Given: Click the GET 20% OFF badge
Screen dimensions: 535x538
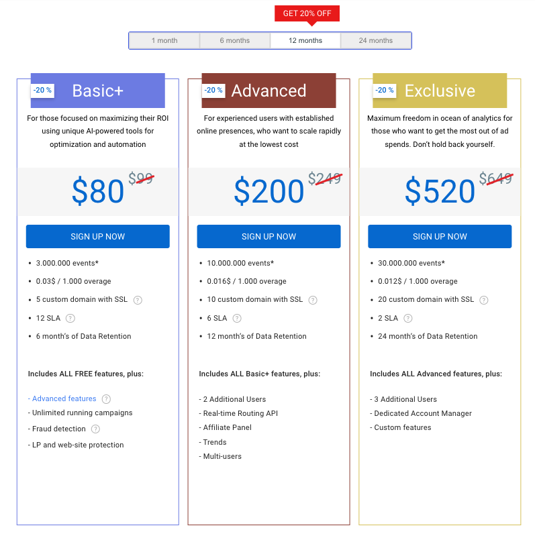Looking at the screenshot, I should (x=307, y=13).
